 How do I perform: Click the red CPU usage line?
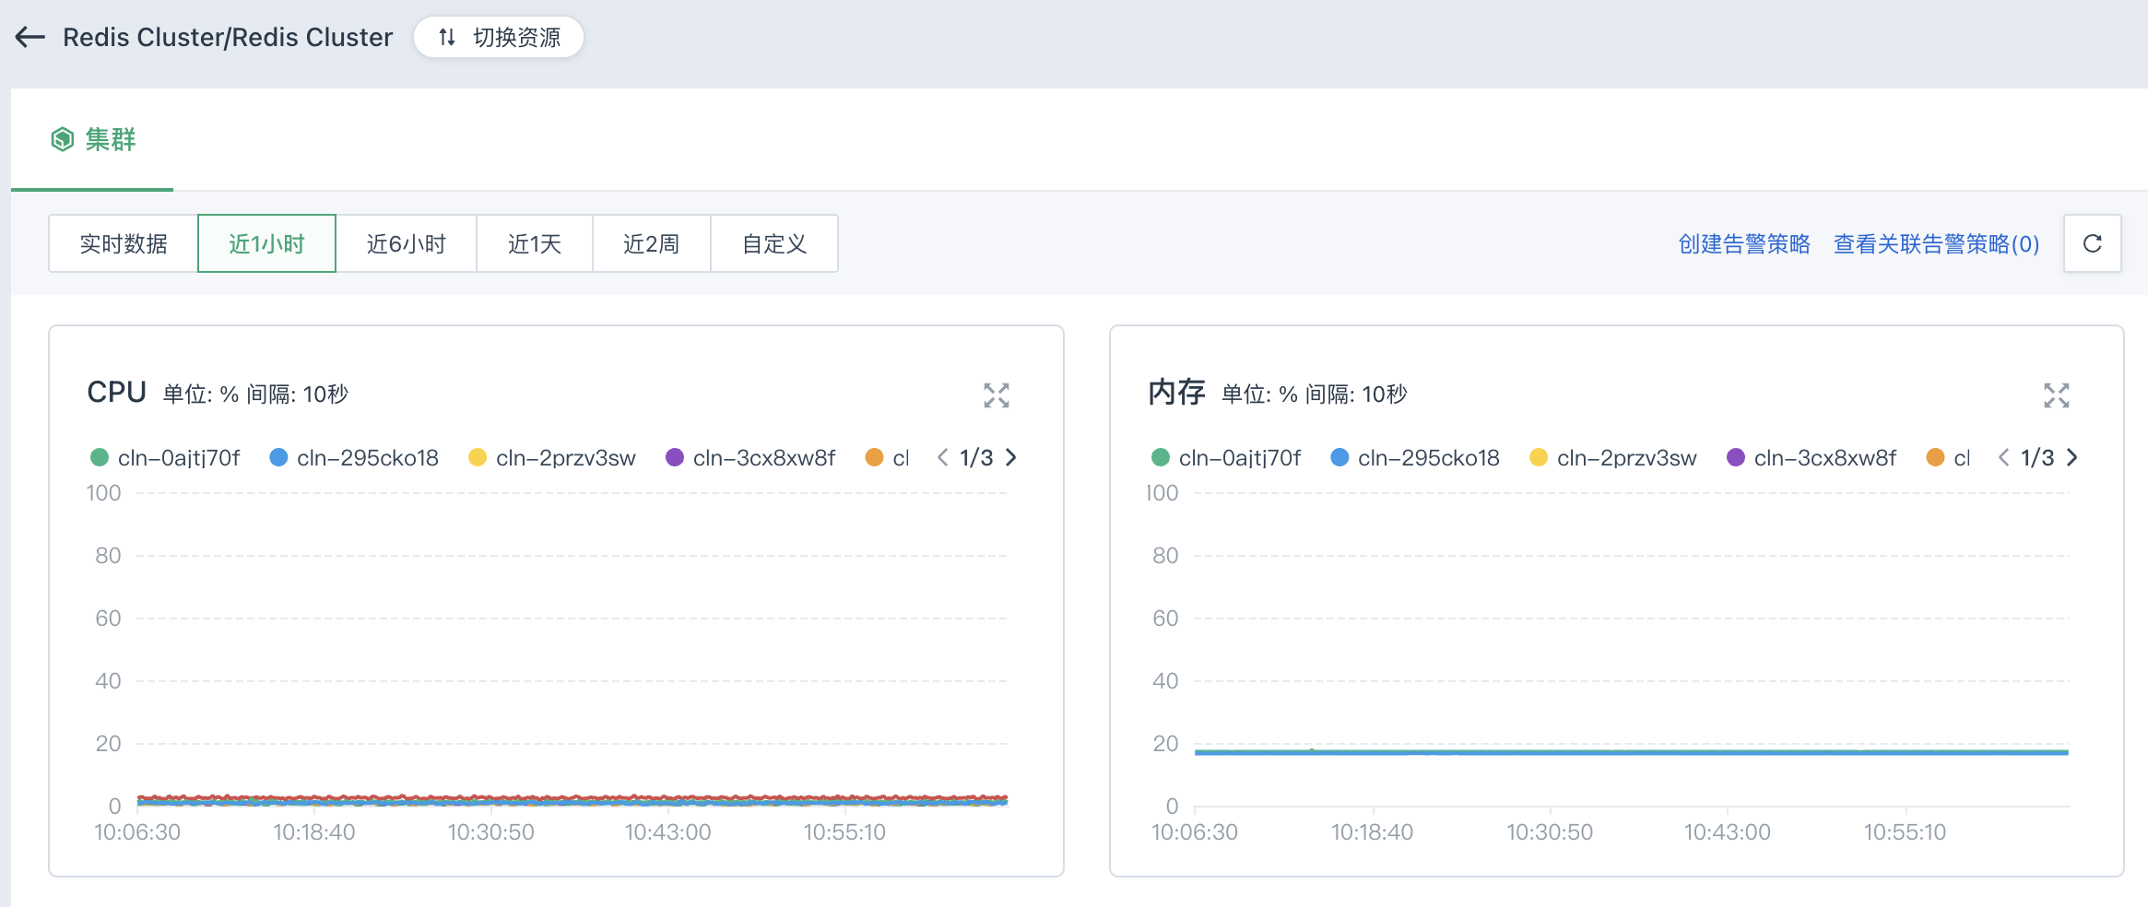click(572, 797)
